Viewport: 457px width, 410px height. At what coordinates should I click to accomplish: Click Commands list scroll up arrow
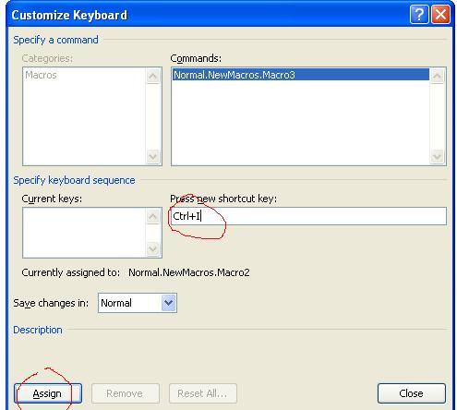(x=438, y=76)
